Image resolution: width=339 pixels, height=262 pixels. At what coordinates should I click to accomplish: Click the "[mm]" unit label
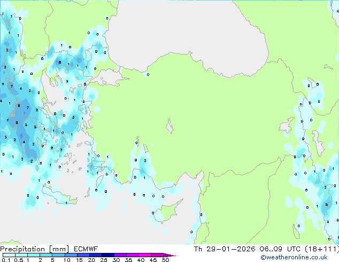click(59, 249)
